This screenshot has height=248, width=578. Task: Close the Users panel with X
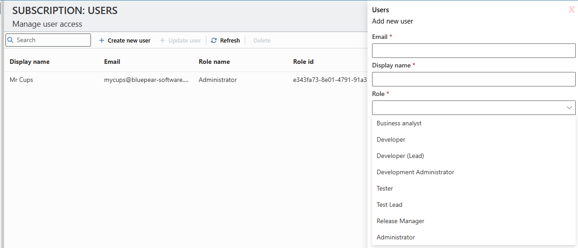coord(572,10)
